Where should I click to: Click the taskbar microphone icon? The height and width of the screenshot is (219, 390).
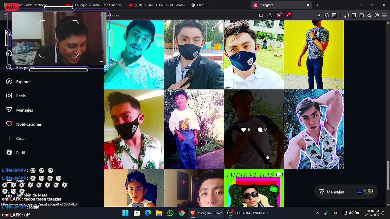click(326, 213)
